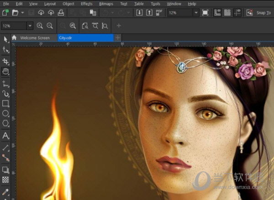Click the Zoom in magnifier icon

click(x=40, y=26)
